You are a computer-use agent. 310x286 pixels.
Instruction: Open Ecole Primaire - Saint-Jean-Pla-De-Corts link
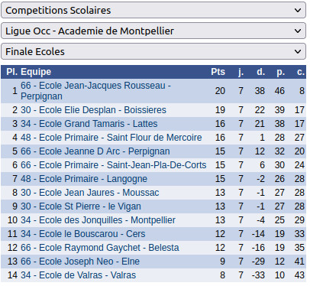click(114, 165)
